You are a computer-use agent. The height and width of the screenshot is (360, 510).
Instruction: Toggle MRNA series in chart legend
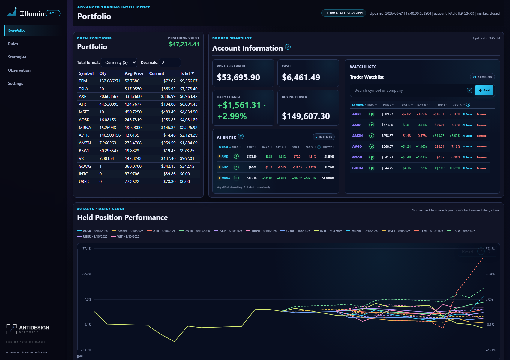coord(361,231)
